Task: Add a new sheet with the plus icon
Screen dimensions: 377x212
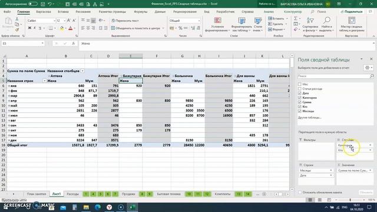Action: [x=264, y=194]
